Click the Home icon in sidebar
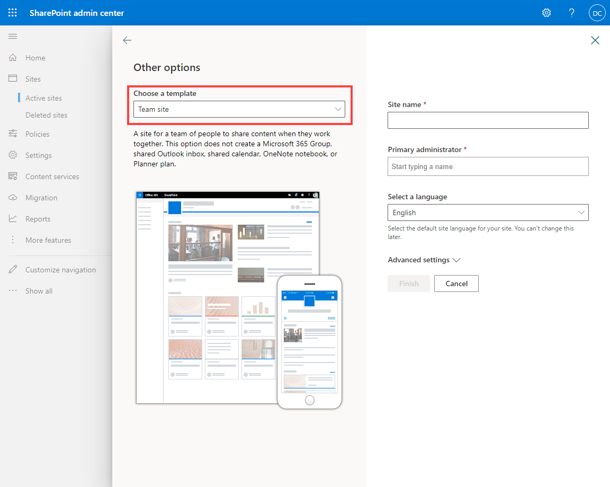This screenshot has height=487, width=610. click(13, 58)
